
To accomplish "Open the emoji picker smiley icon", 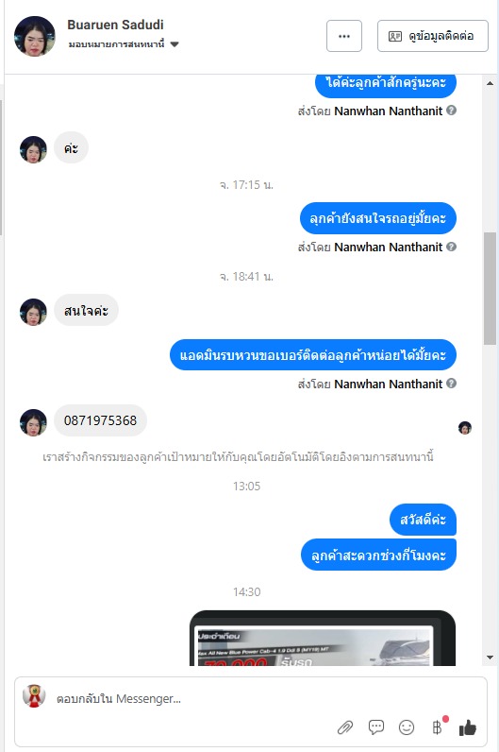I will pyautogui.click(x=407, y=727).
